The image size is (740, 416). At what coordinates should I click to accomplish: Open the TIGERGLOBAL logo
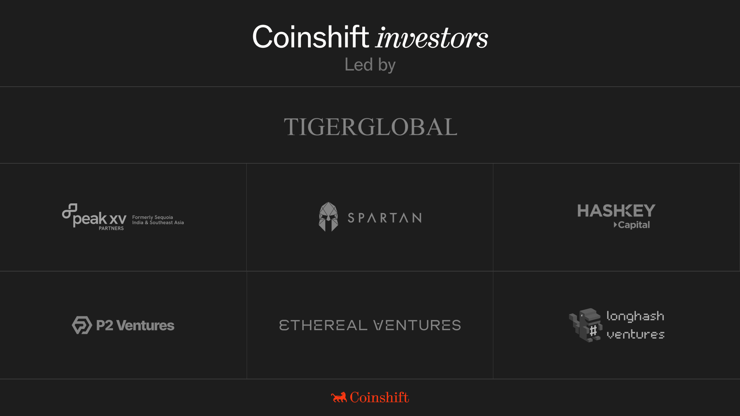(370, 127)
